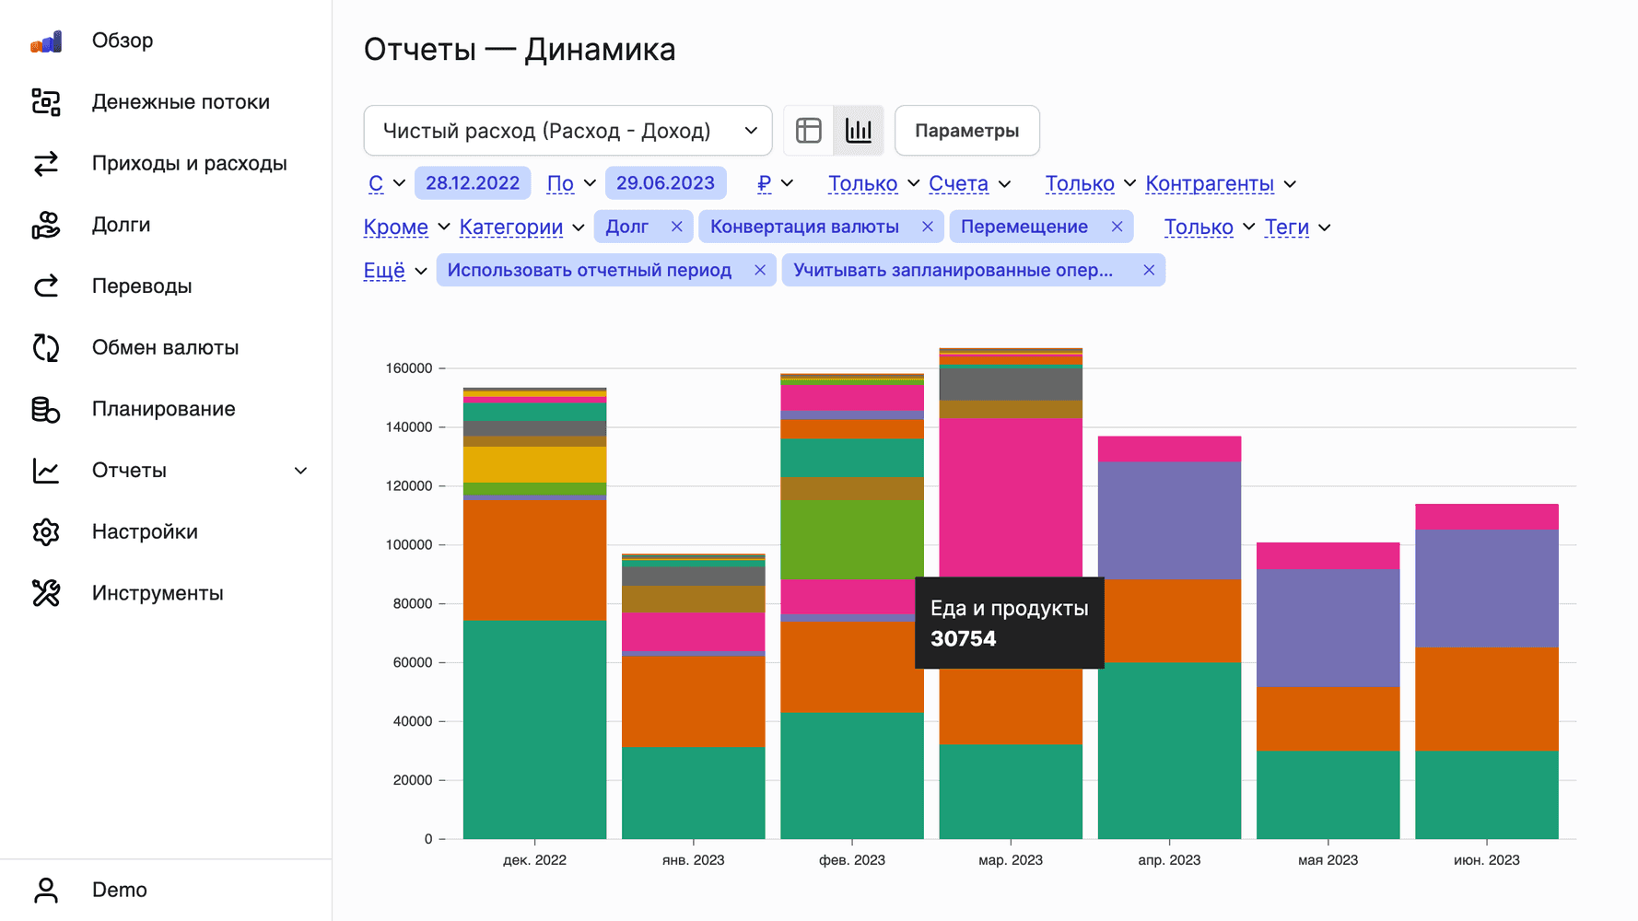1638x921 pixels.
Task: Click the Отчеты line-chart icon
Action: 46,471
